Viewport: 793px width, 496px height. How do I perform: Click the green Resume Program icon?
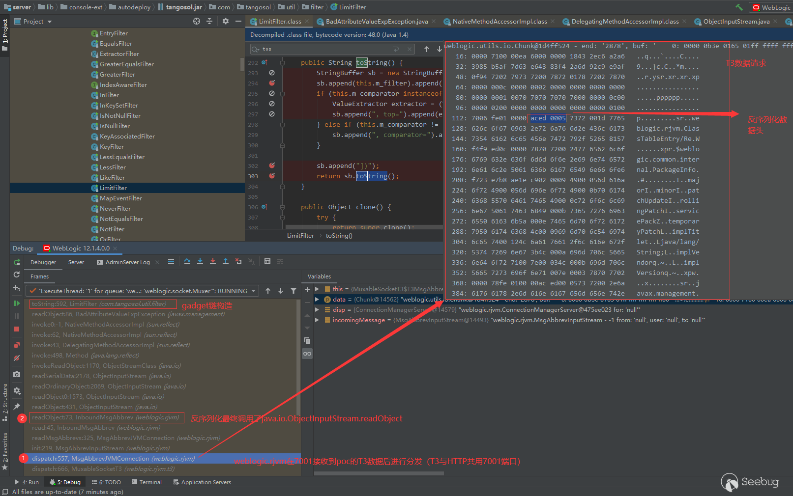click(x=17, y=303)
